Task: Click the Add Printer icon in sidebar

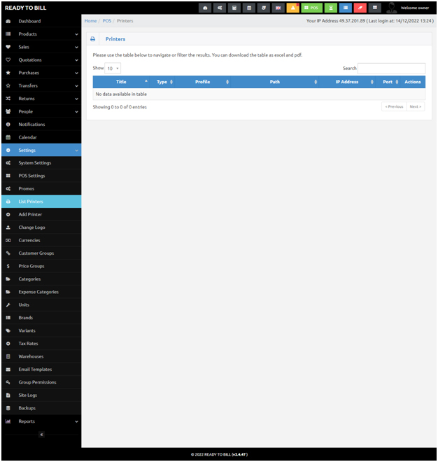Action: click(8, 215)
